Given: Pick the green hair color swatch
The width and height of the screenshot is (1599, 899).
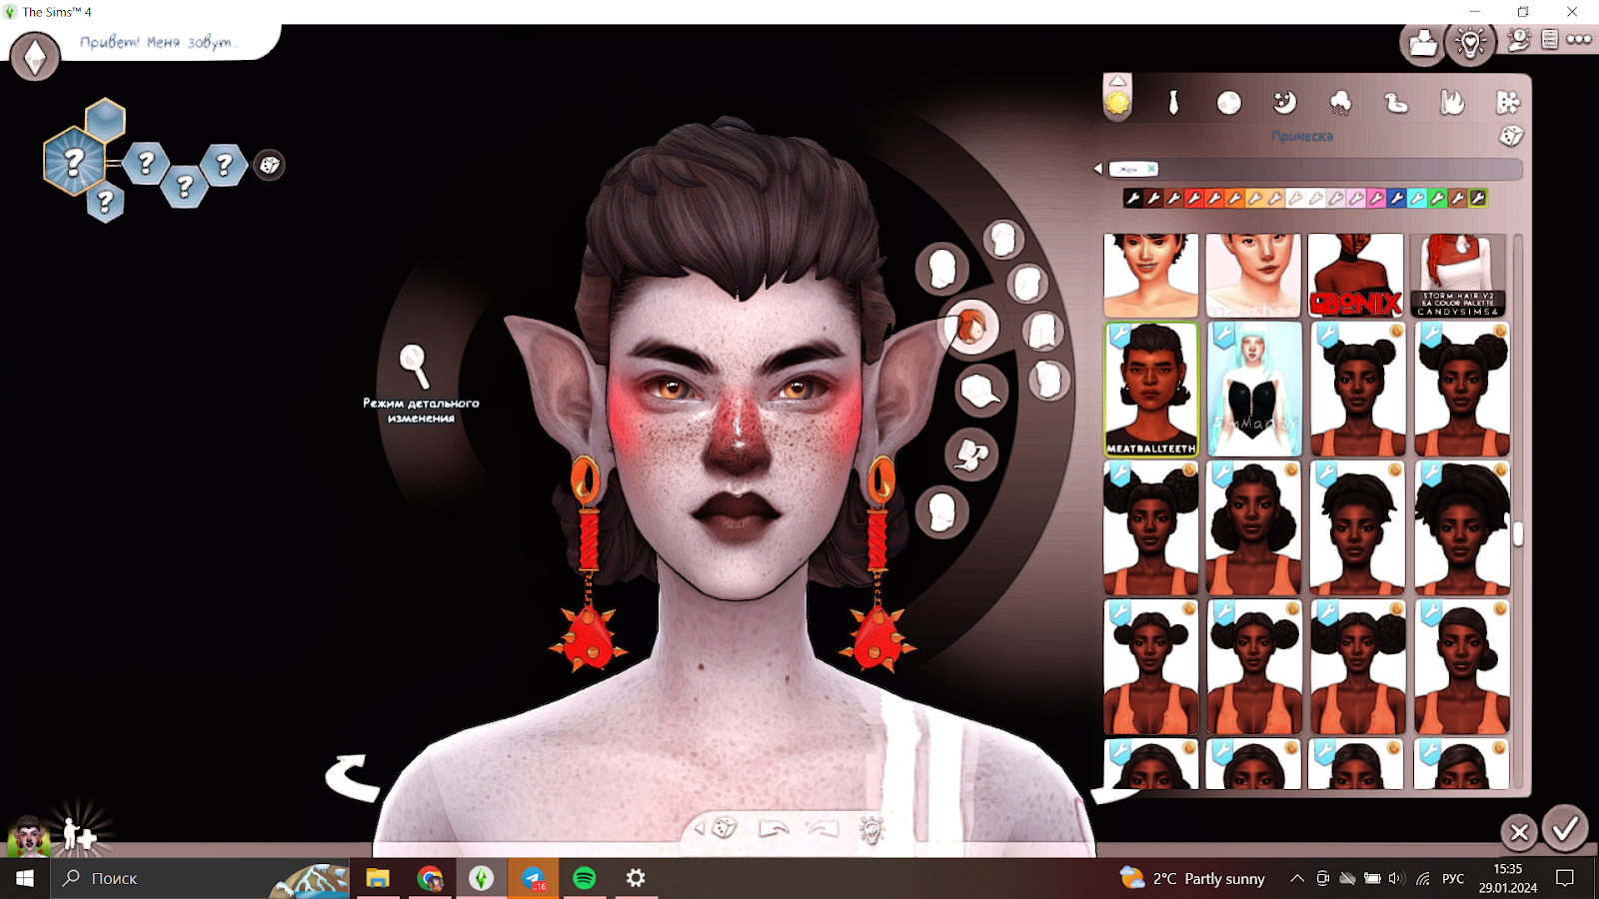Looking at the screenshot, I should (x=1437, y=199).
